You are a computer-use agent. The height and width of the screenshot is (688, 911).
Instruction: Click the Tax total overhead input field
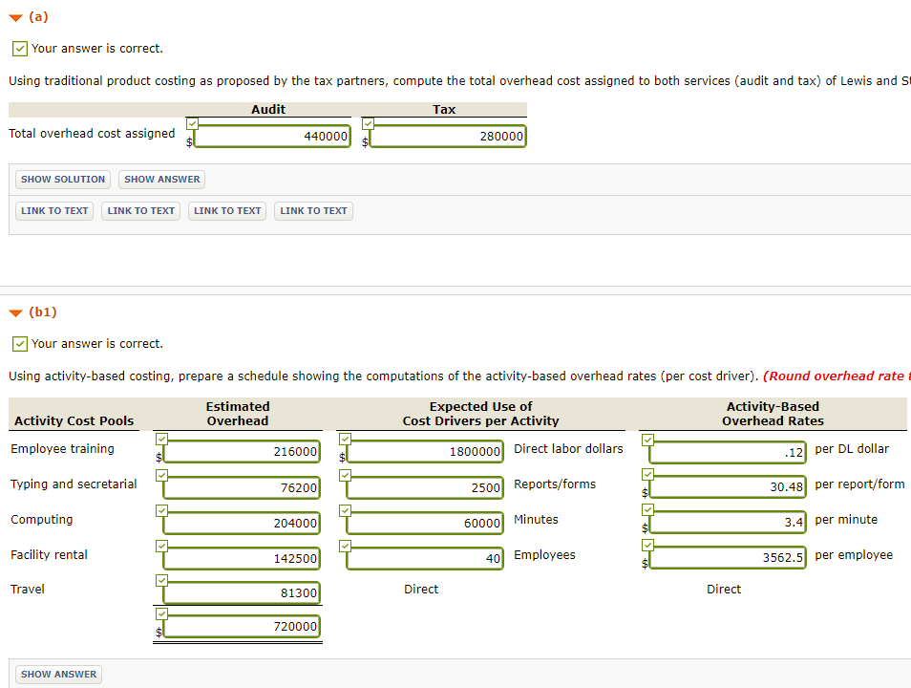pos(448,137)
